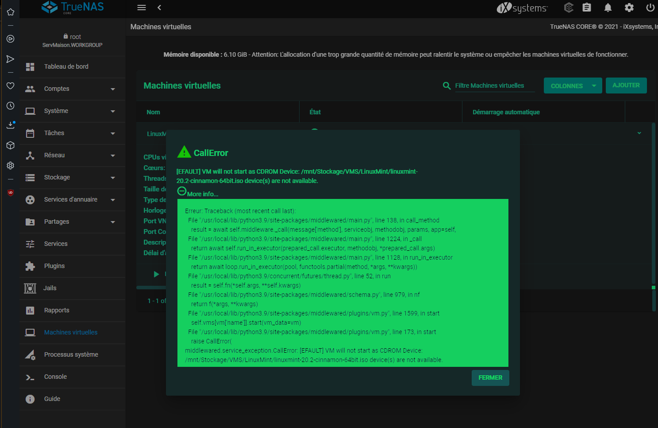Click the Guide info icon
This screenshot has width=658, height=428.
pyautogui.click(x=30, y=399)
